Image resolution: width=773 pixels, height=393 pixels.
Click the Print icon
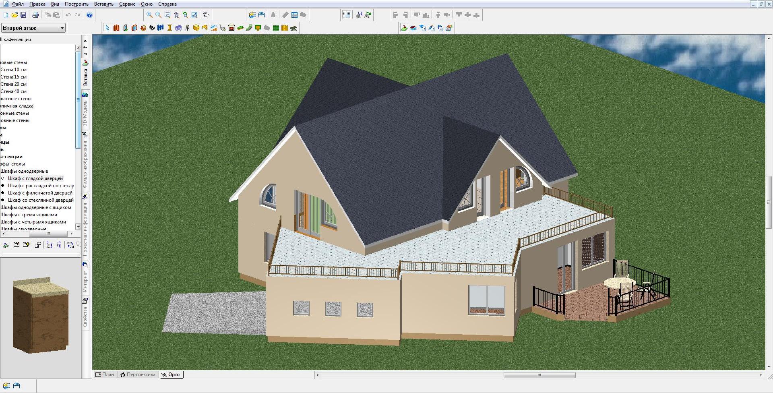(x=35, y=15)
